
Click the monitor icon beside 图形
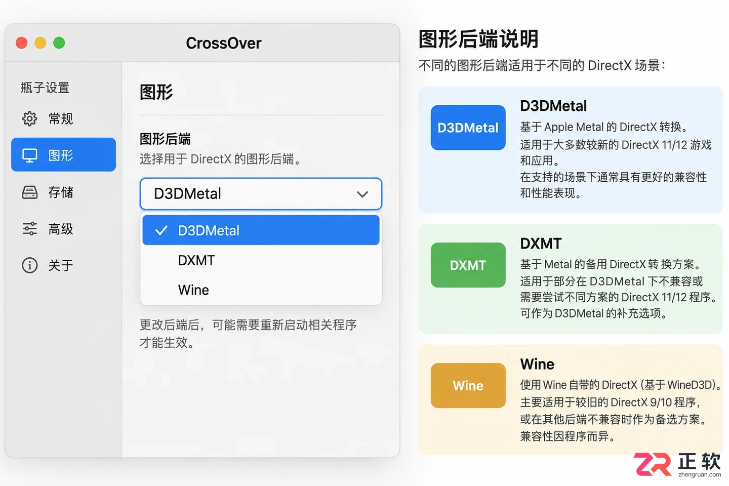(29, 155)
